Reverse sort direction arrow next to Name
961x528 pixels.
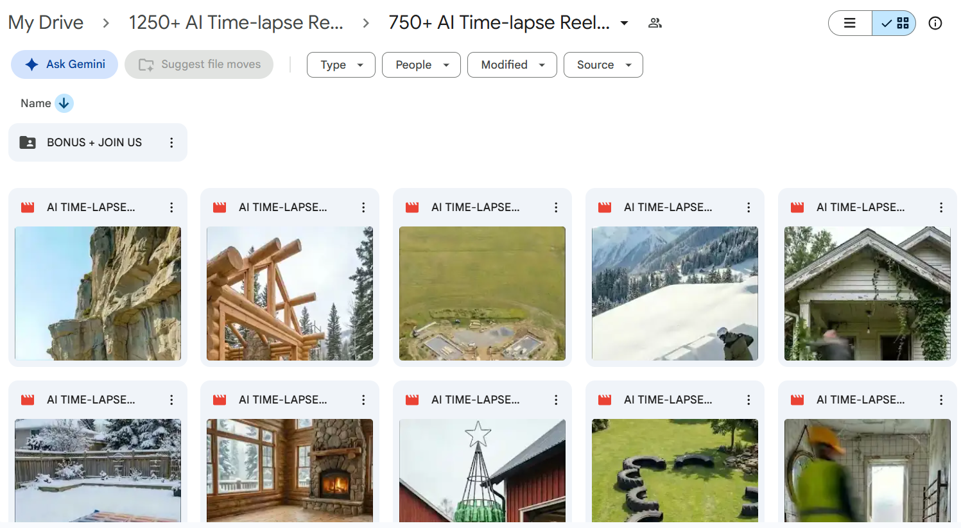(64, 103)
